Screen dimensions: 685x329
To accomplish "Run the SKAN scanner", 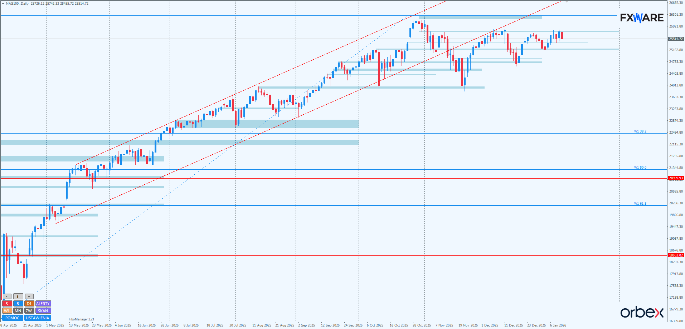I will (43, 311).
